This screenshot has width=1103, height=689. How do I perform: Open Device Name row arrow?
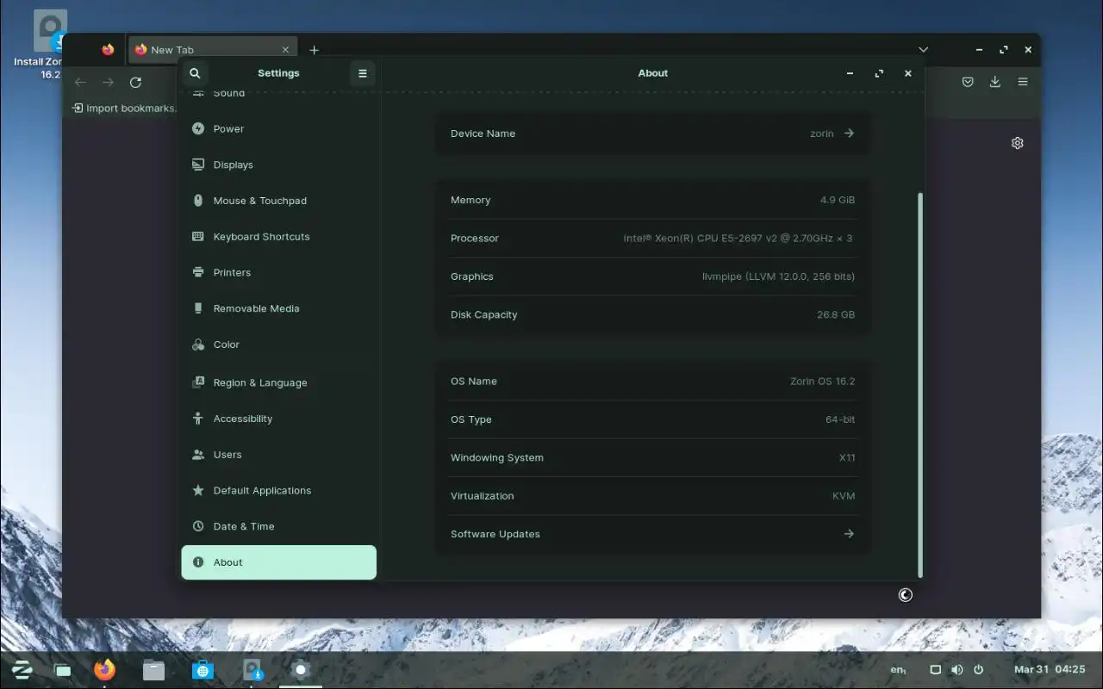pos(849,133)
